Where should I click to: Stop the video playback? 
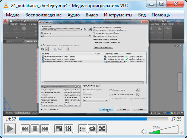(x=35, y=129)
